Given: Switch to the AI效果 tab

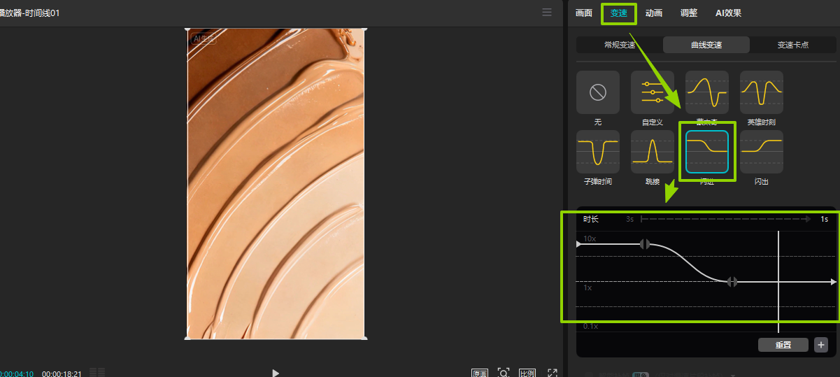Looking at the screenshot, I should [728, 13].
